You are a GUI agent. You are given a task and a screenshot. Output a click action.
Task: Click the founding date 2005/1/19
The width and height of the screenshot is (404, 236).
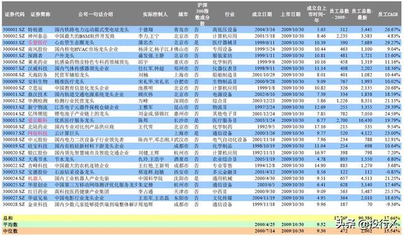pyautogui.click(x=265, y=159)
